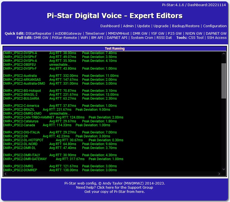Open DAPNET GW quick editor

(216, 34)
